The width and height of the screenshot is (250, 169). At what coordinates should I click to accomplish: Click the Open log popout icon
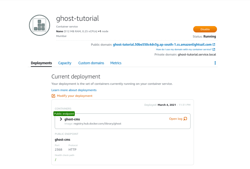tap(185, 119)
